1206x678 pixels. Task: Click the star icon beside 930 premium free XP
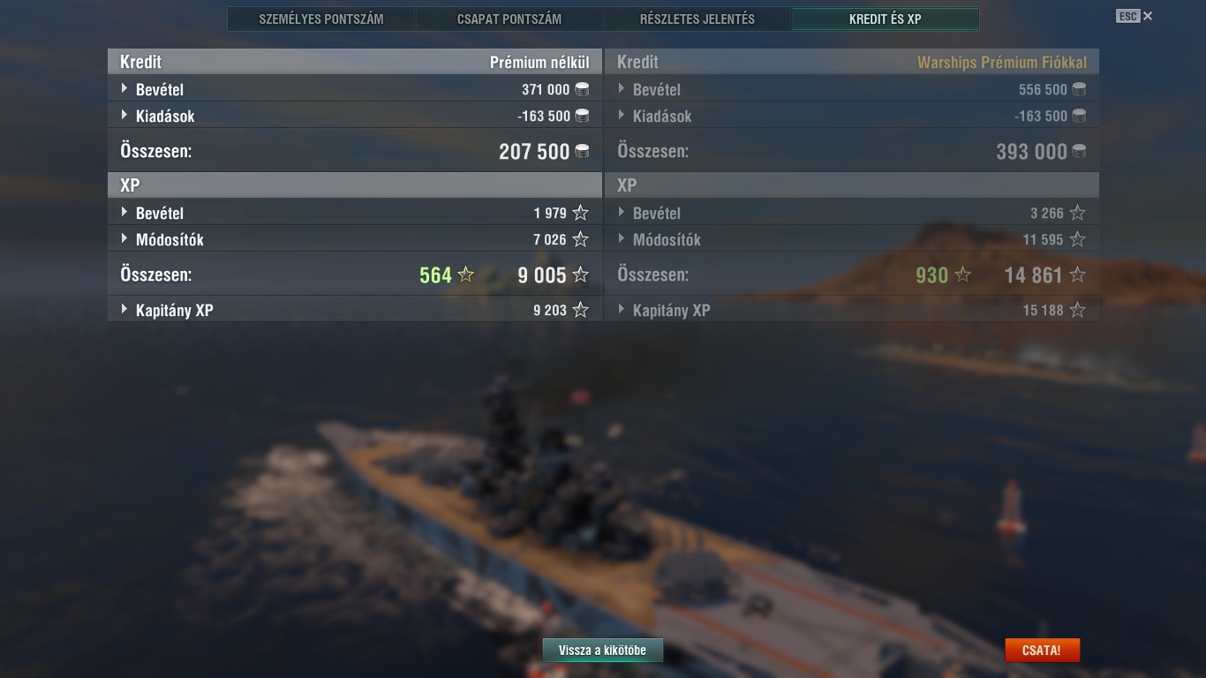(963, 275)
